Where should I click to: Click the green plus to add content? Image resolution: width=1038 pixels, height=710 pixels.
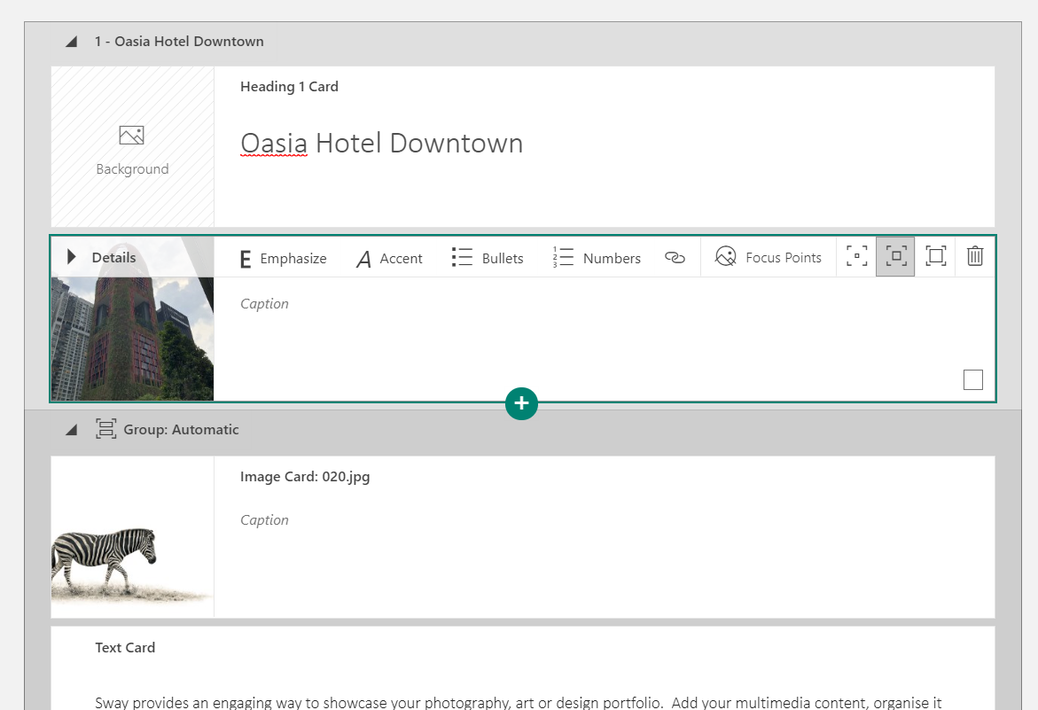[x=521, y=403]
